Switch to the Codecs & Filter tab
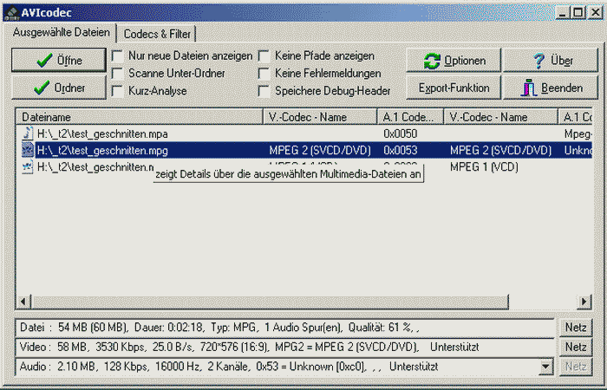 tap(155, 33)
